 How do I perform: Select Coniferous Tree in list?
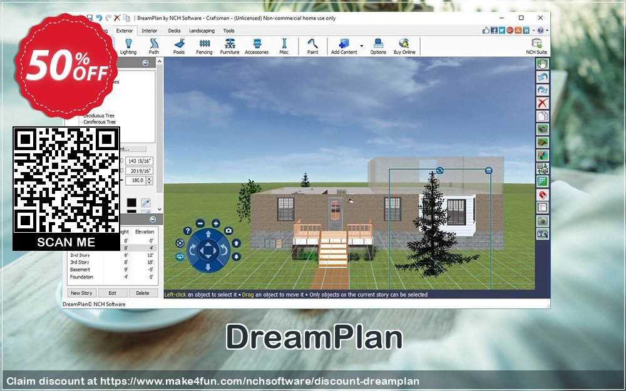tap(100, 122)
